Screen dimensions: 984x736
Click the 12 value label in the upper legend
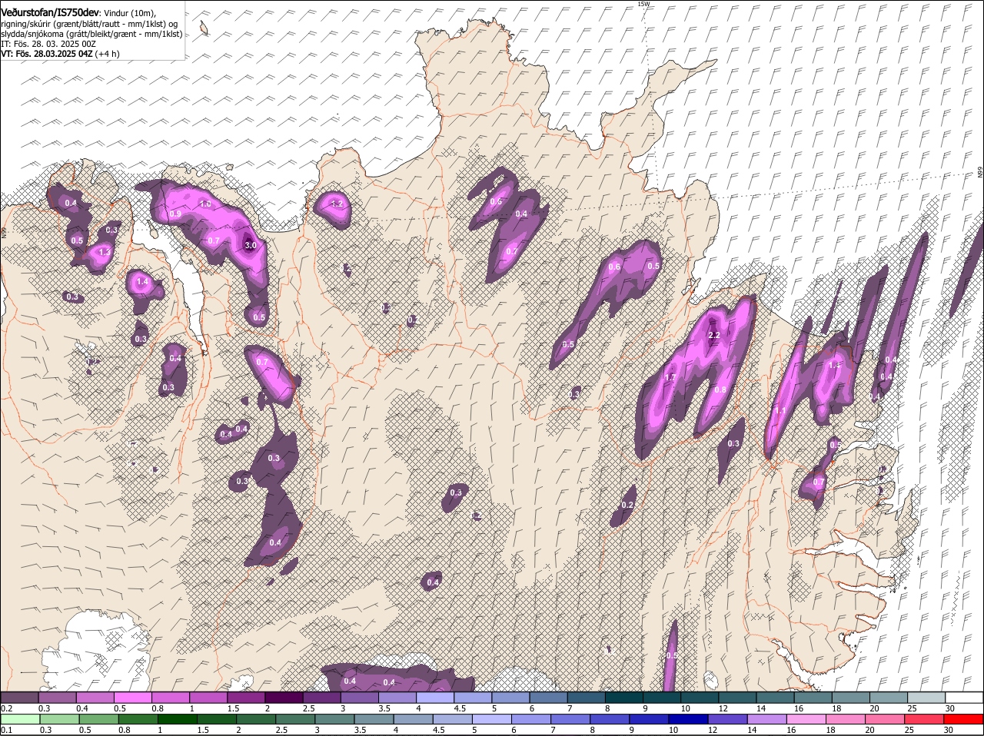pyautogui.click(x=723, y=708)
